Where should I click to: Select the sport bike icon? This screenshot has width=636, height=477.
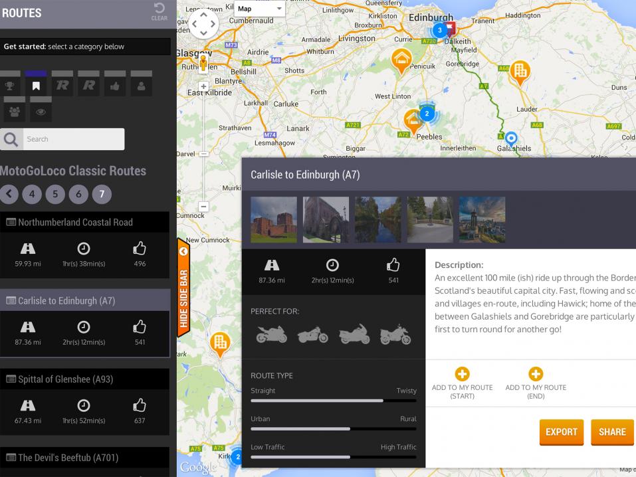tap(272, 335)
